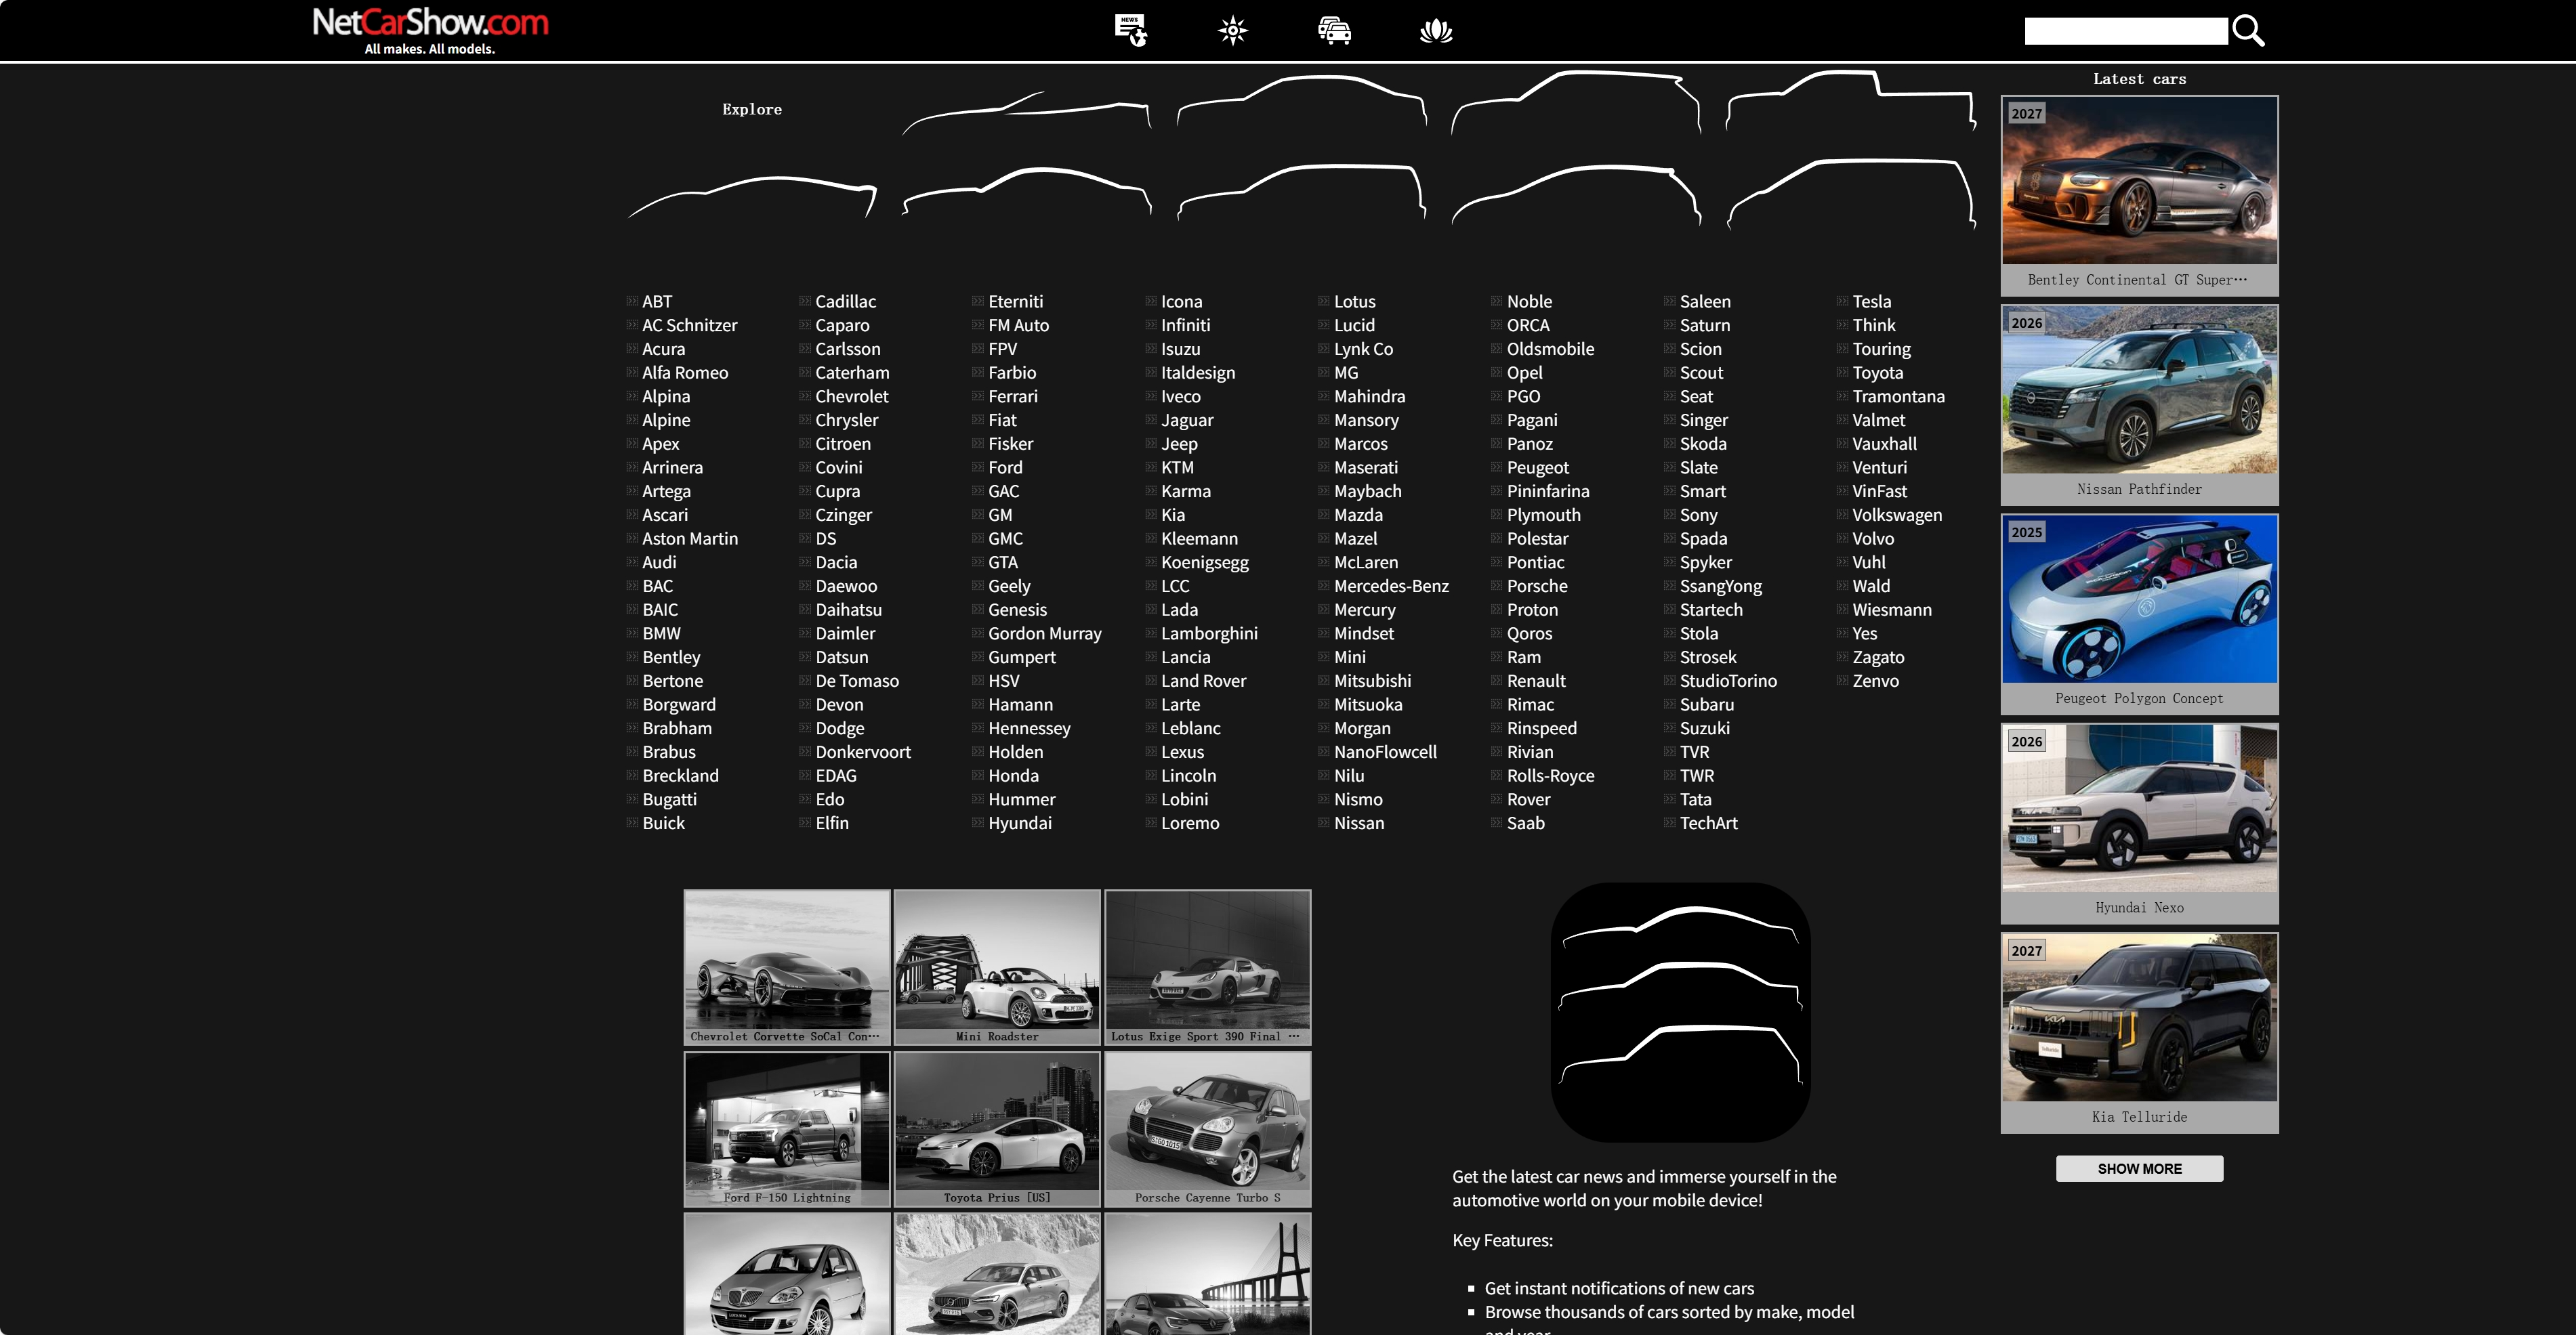The height and width of the screenshot is (1335, 2576).
Task: Open the mobile app icon with three silhouettes
Action: (1680, 1012)
